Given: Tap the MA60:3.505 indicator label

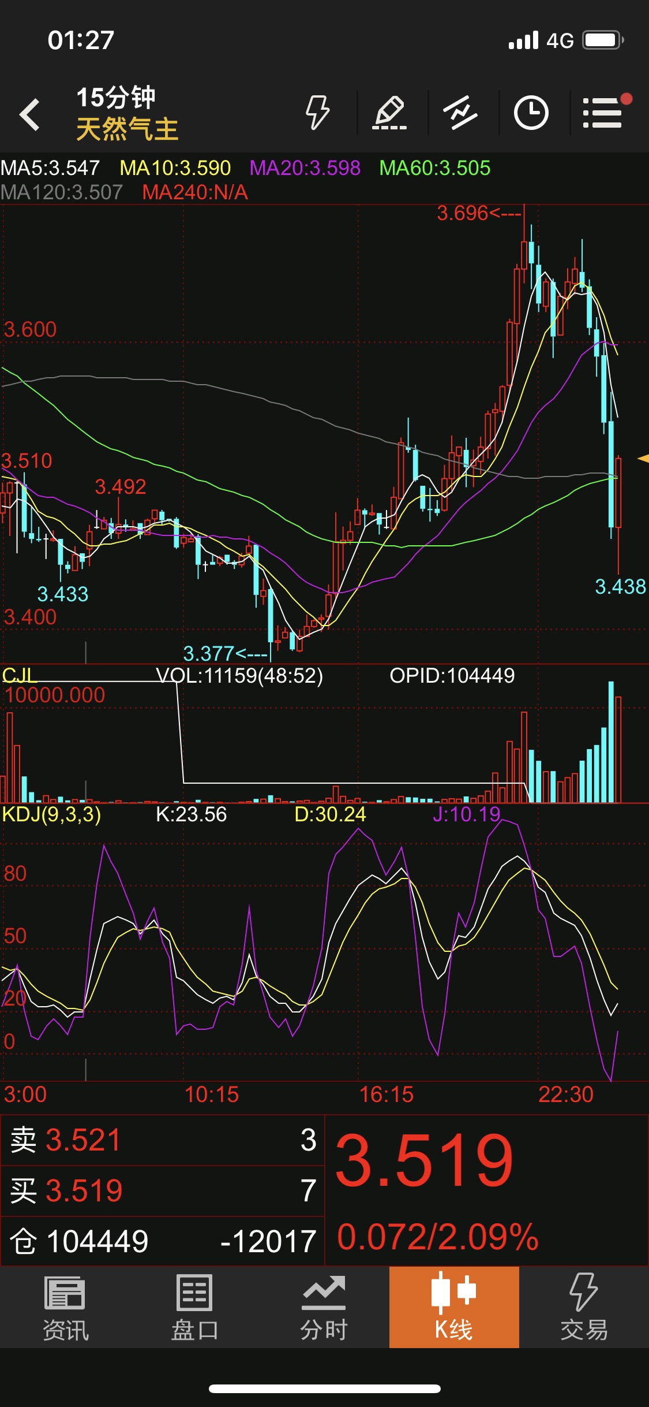Looking at the screenshot, I should 434,168.
